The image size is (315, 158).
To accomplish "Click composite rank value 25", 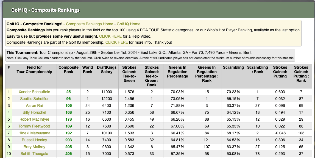I will pyautogui.click(x=68, y=92).
